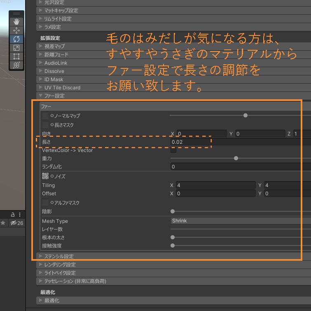Image resolution: width=311 pixels, height=311 pixels.
Task: Click the 根本の太さ slider handle
Action: pyautogui.click(x=173, y=237)
